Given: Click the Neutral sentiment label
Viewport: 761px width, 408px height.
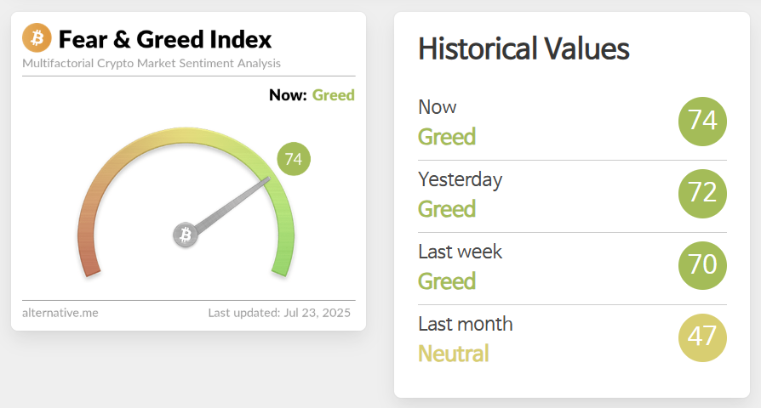Looking at the screenshot, I should 453,353.
